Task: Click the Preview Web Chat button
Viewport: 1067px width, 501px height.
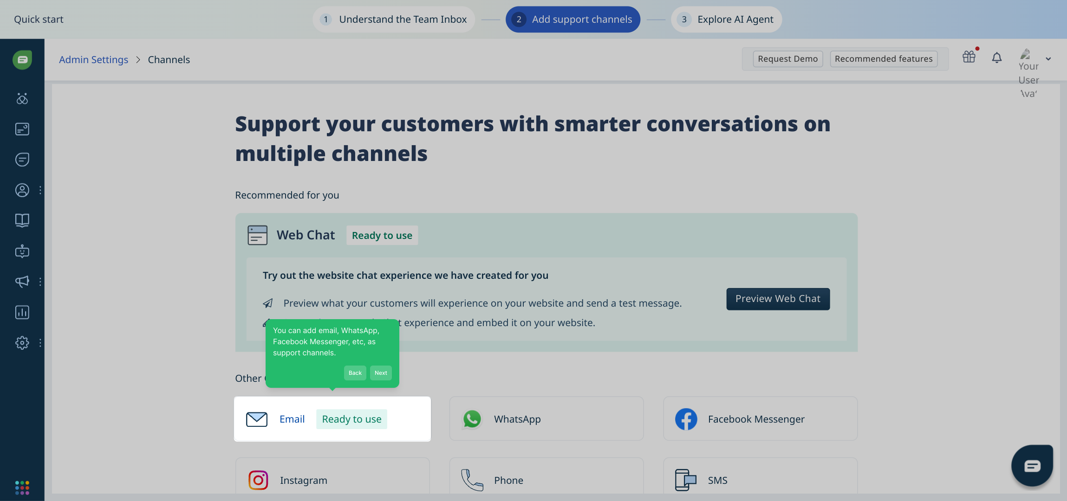Action: (x=778, y=299)
